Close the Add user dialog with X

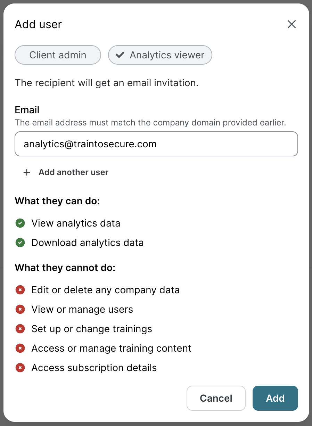pyautogui.click(x=292, y=24)
